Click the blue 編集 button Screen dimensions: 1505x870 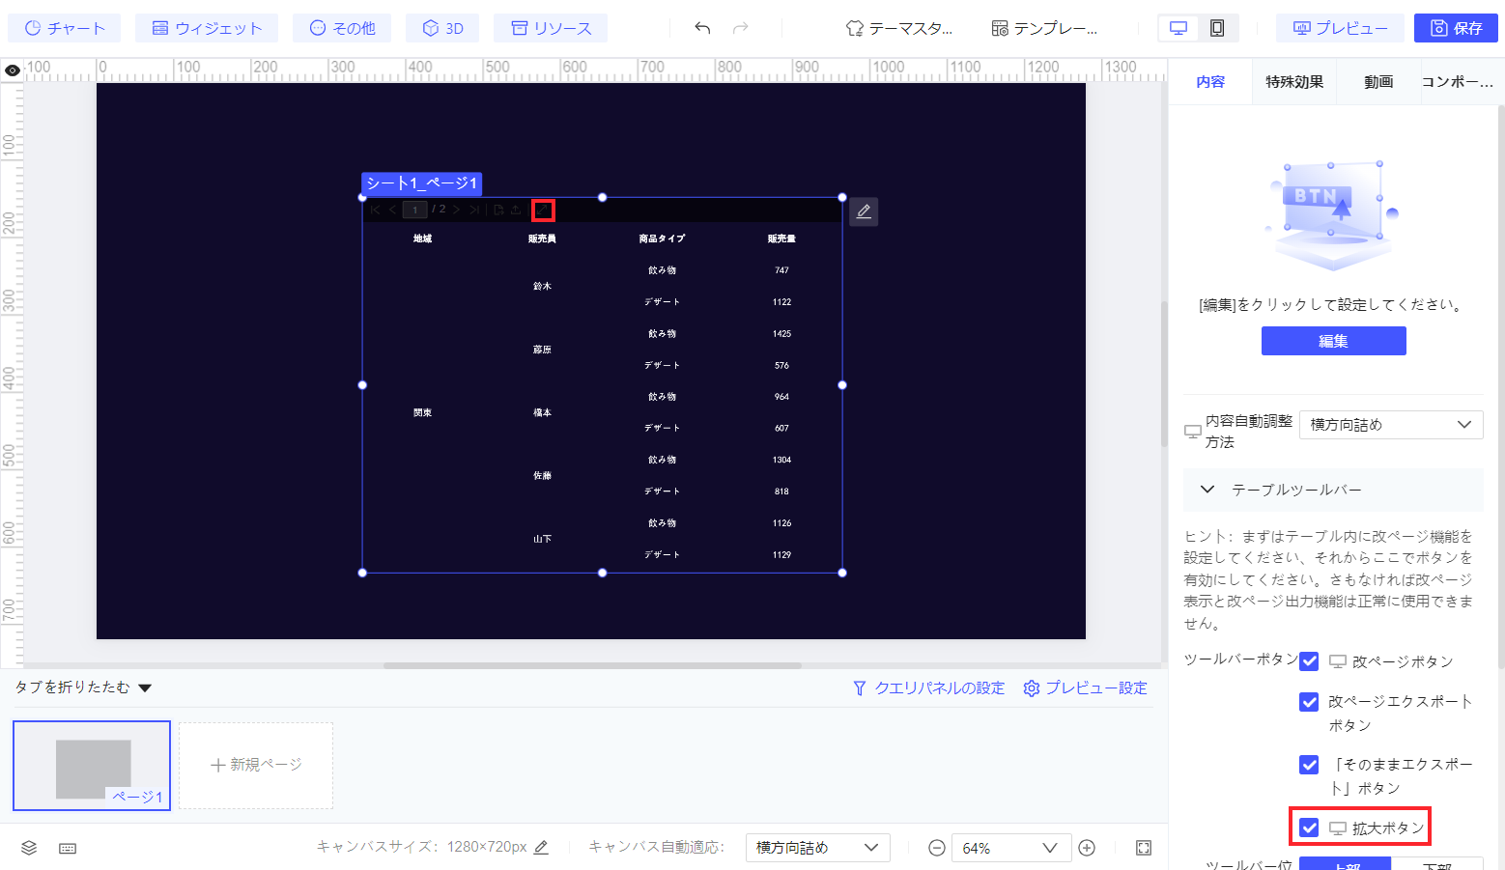[x=1333, y=341]
